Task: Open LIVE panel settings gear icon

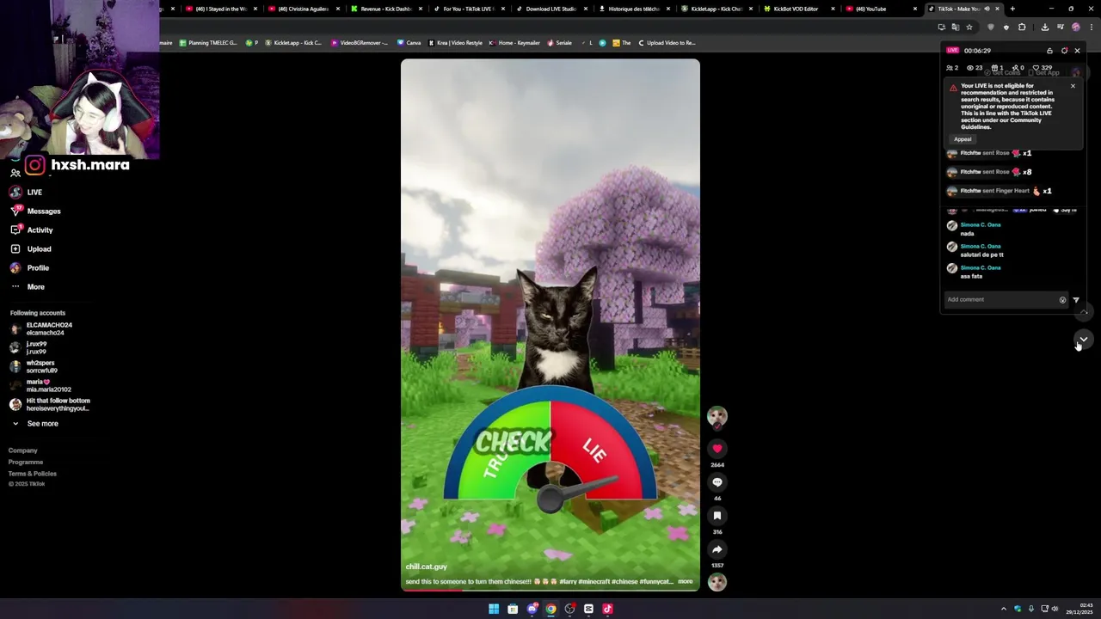Action: pos(1064,51)
